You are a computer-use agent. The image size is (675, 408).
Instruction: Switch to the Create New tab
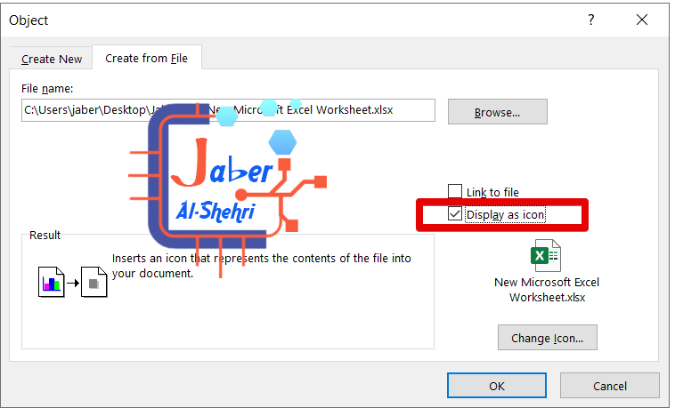52,59
